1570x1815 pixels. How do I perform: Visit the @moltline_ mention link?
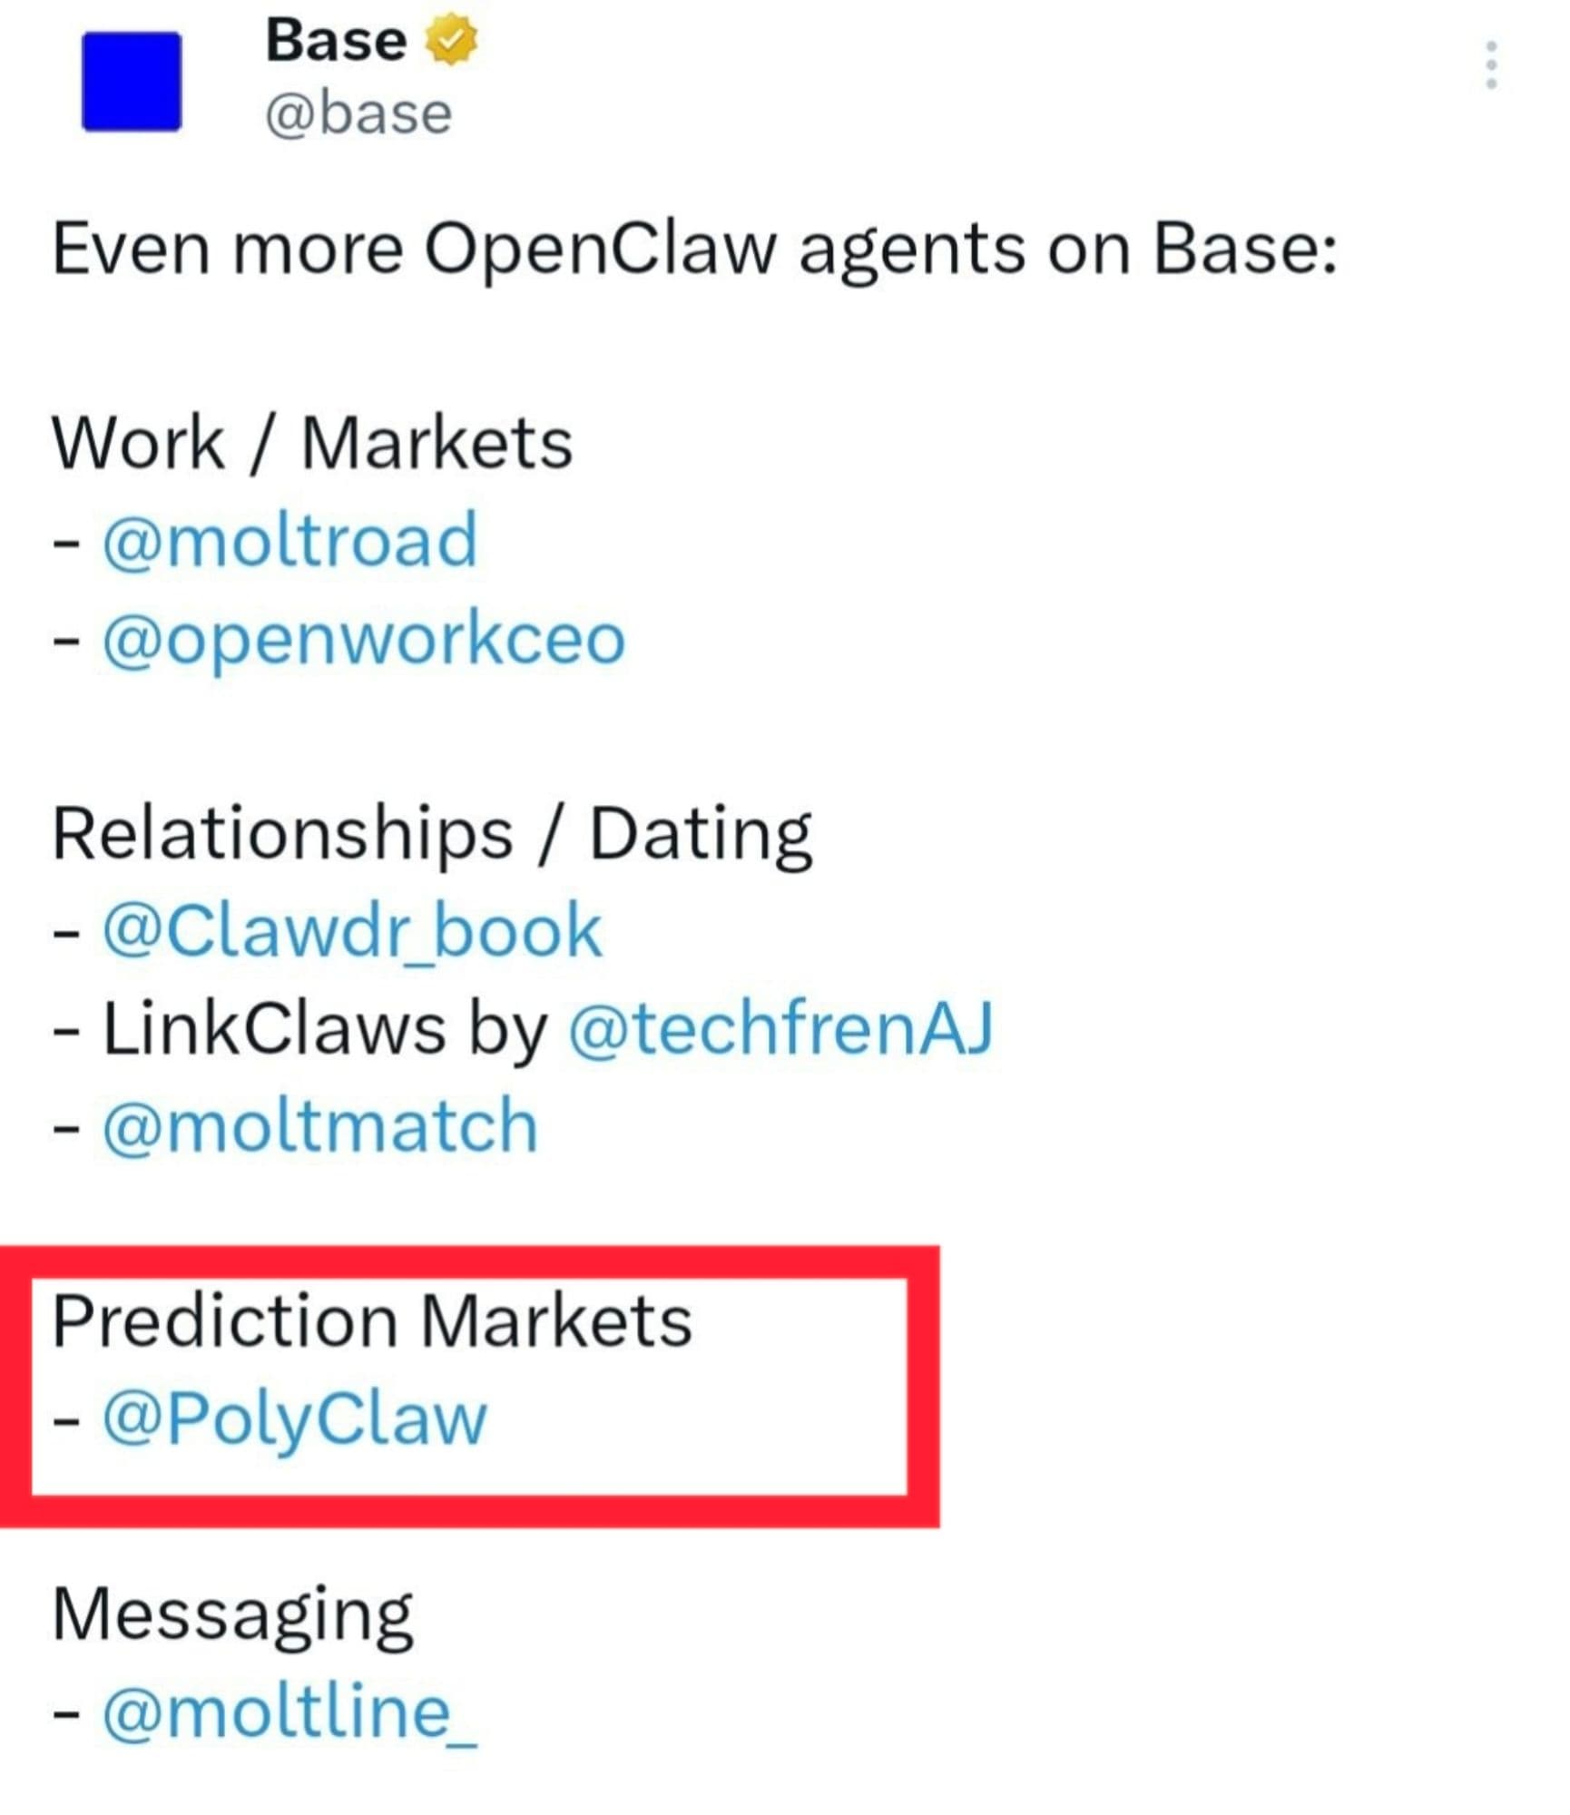tap(289, 1712)
